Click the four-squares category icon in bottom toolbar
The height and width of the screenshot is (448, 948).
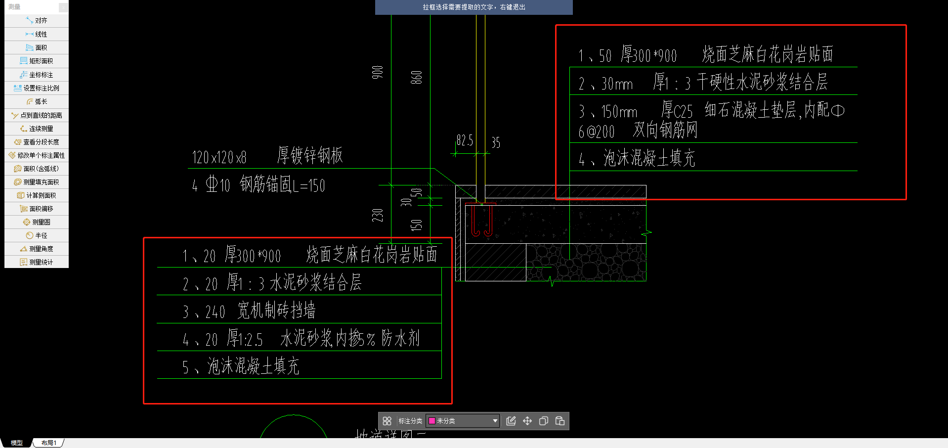387,421
